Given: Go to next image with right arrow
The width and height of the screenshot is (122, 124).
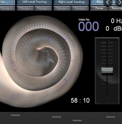Looking at the screenshot, I should click(x=119, y=2).
